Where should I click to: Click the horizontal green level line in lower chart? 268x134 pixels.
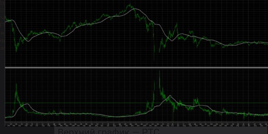pyautogui.click(x=136, y=103)
